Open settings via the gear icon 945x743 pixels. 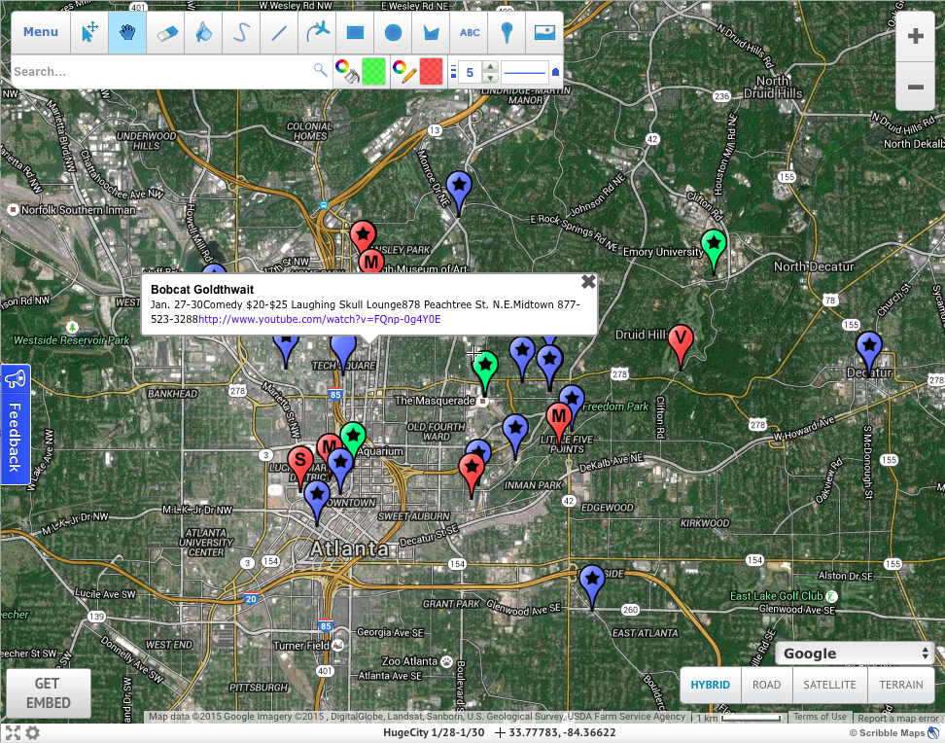[33, 732]
